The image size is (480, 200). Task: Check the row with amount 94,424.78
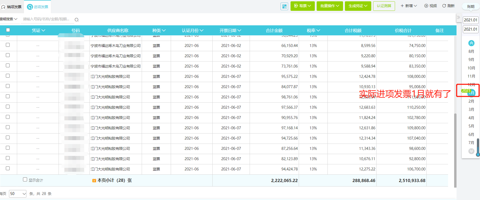pyautogui.click(x=8, y=168)
